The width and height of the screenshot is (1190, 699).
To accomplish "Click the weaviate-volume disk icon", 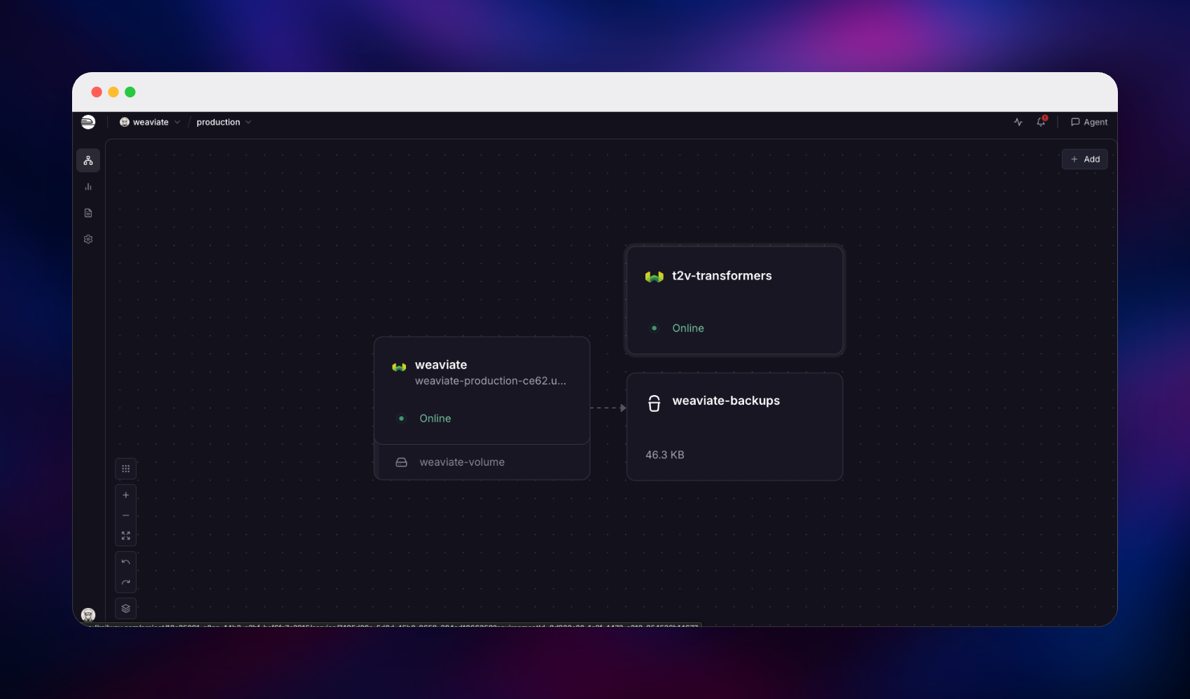I will click(x=402, y=462).
